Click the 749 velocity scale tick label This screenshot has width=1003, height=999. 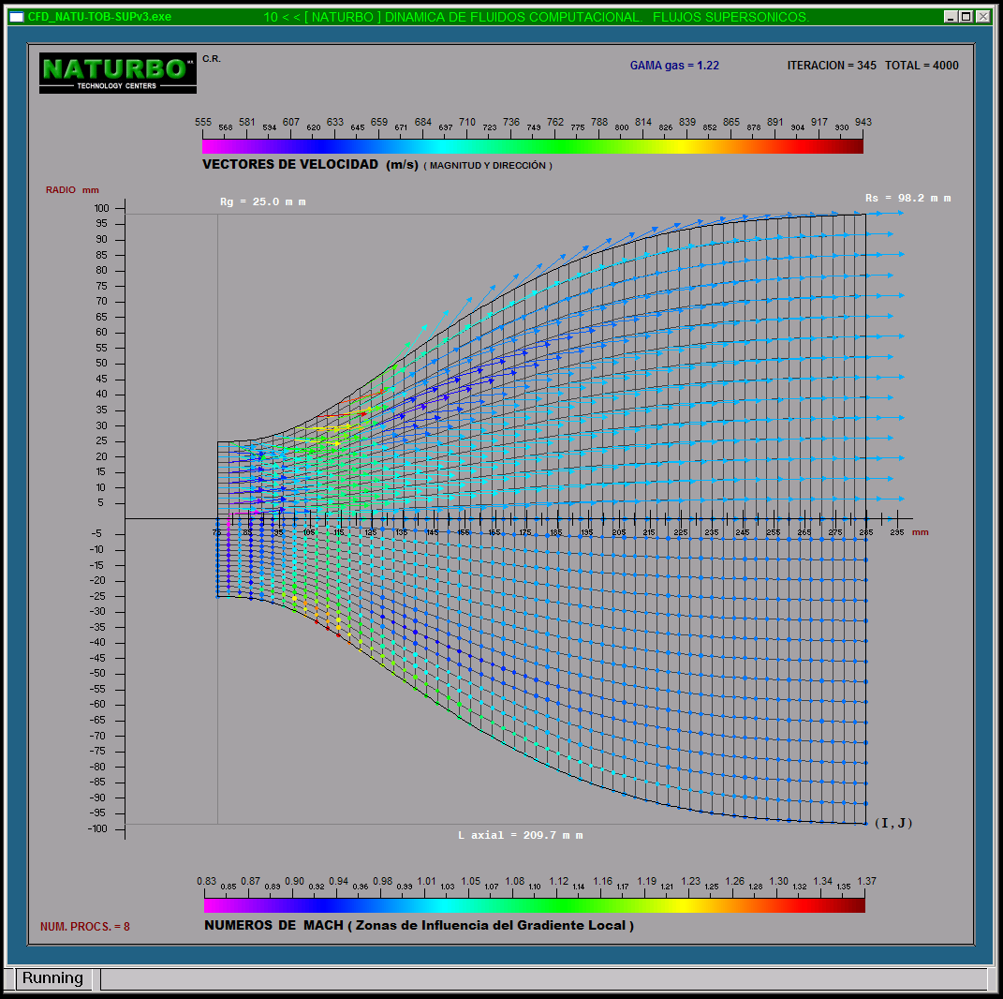click(534, 127)
